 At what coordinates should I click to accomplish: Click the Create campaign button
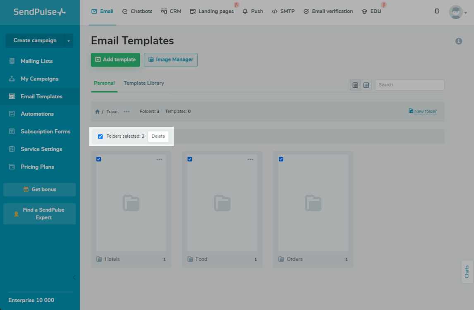coord(35,41)
